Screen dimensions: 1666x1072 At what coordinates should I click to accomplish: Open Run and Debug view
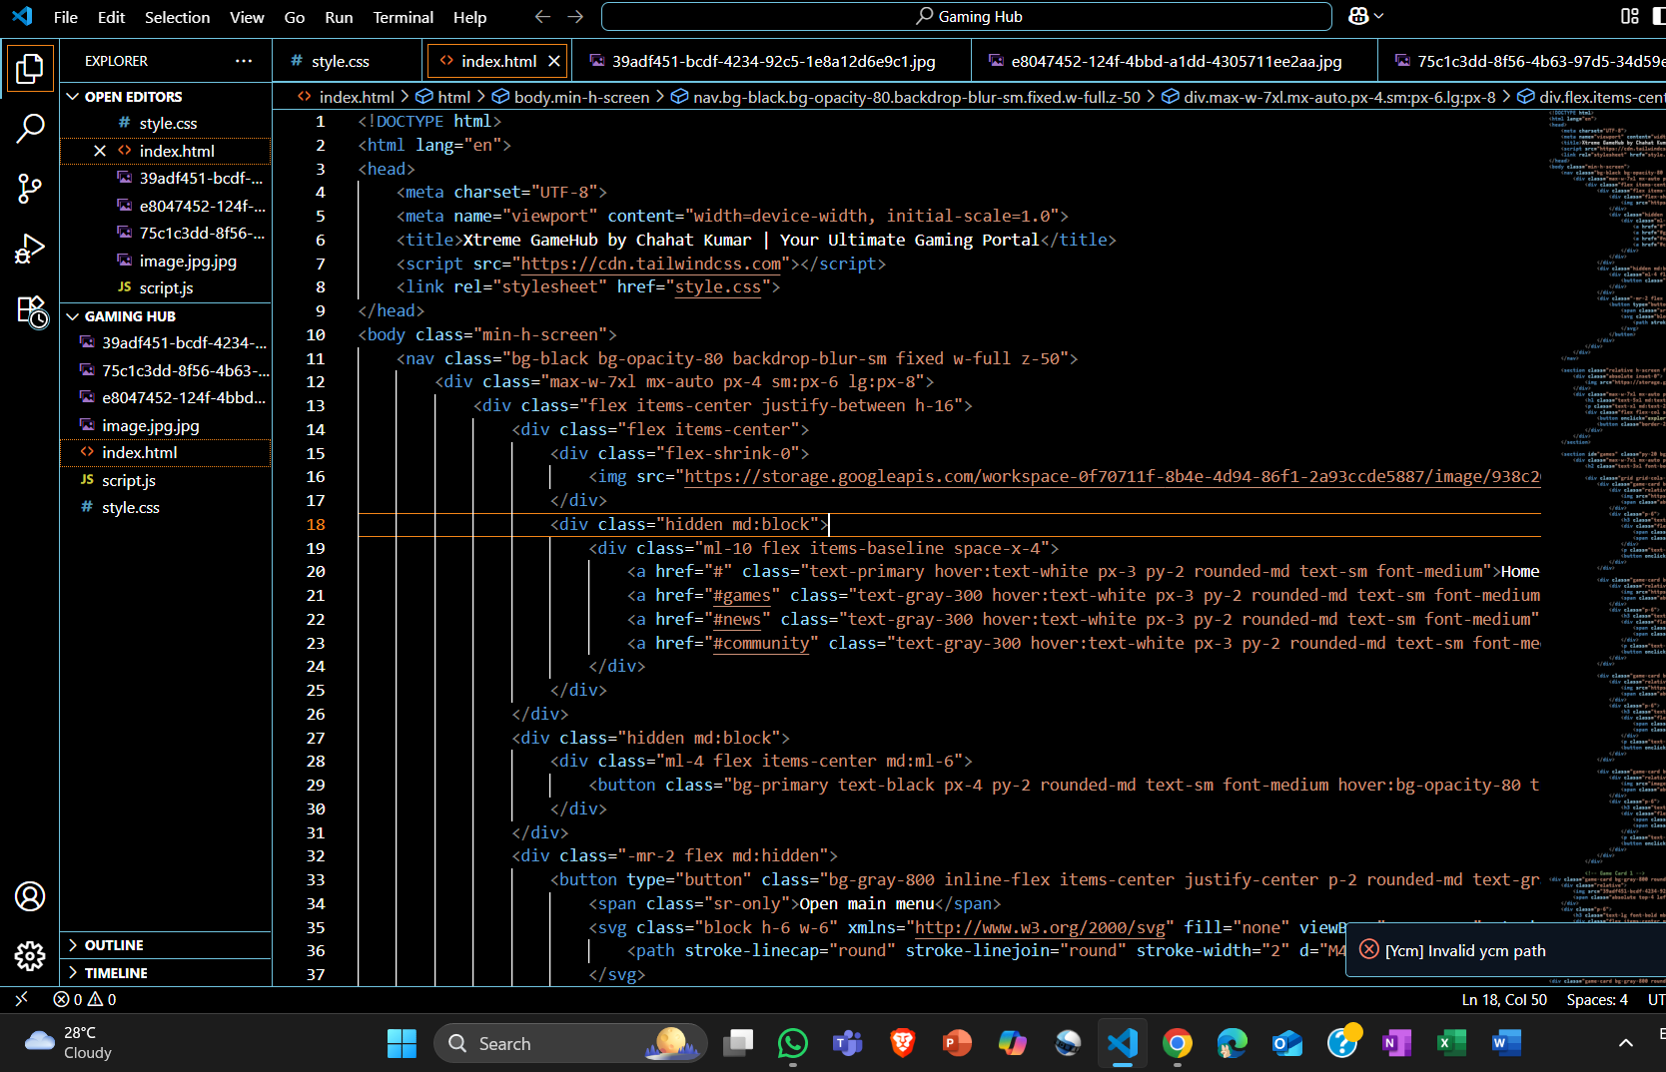tap(30, 249)
